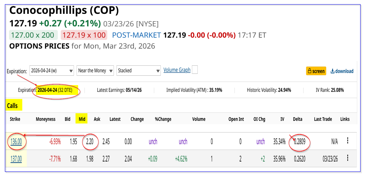Sort by the Volume column header
The image size is (366, 175).
[199, 119]
